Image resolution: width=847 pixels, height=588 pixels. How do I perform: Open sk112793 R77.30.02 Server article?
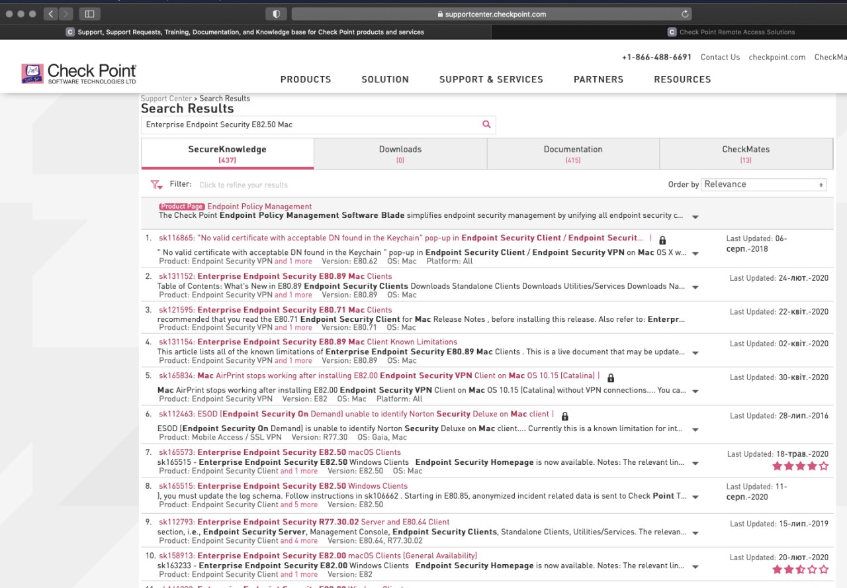coord(304,522)
